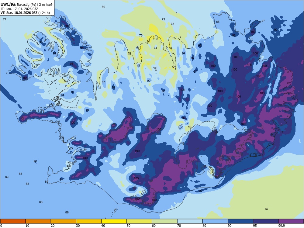Viewport: 304px width, 228px height.
Task: Click the dark orange 0–10 legend swatch
Action: click(x=13, y=221)
